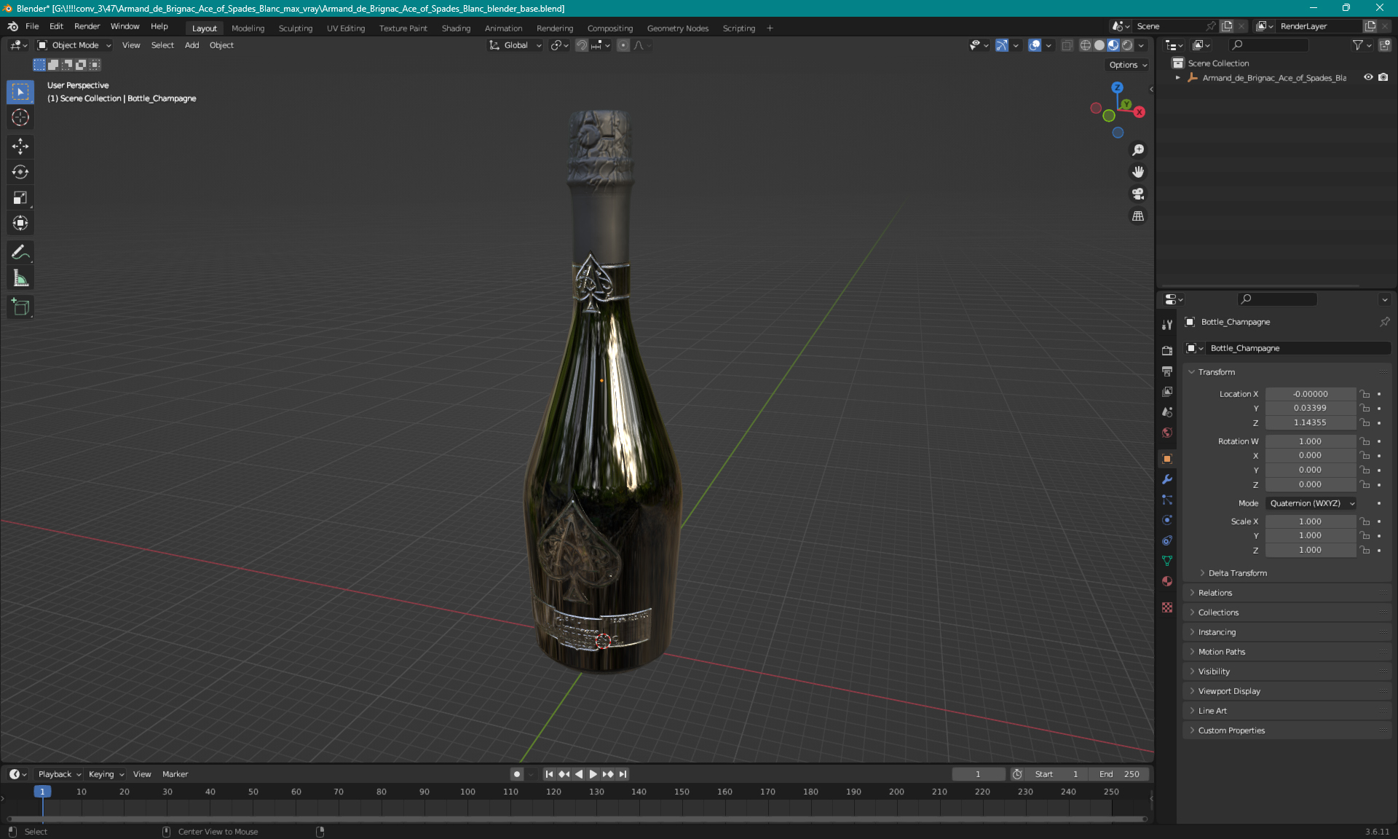Hide Armand_de_Brignac collection with eye icon
Screen dimensions: 1398x839
[x=1368, y=77]
